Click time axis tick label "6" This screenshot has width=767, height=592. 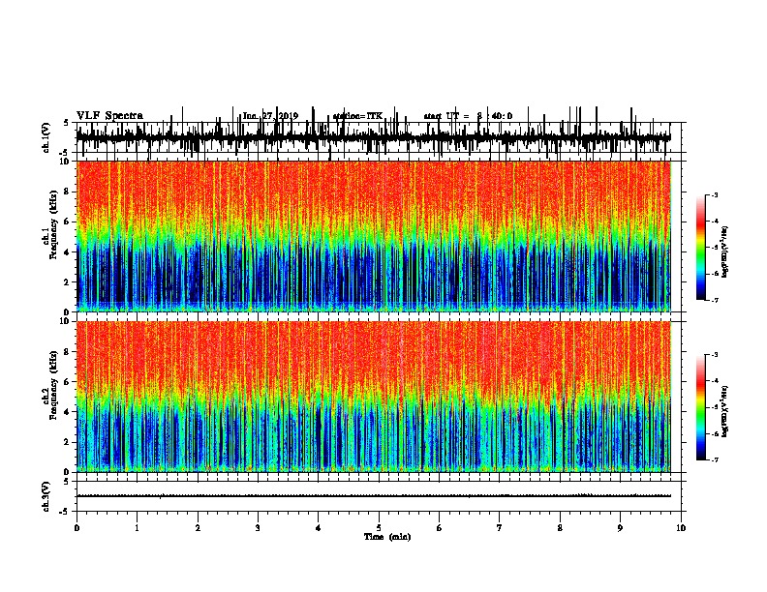(x=440, y=528)
